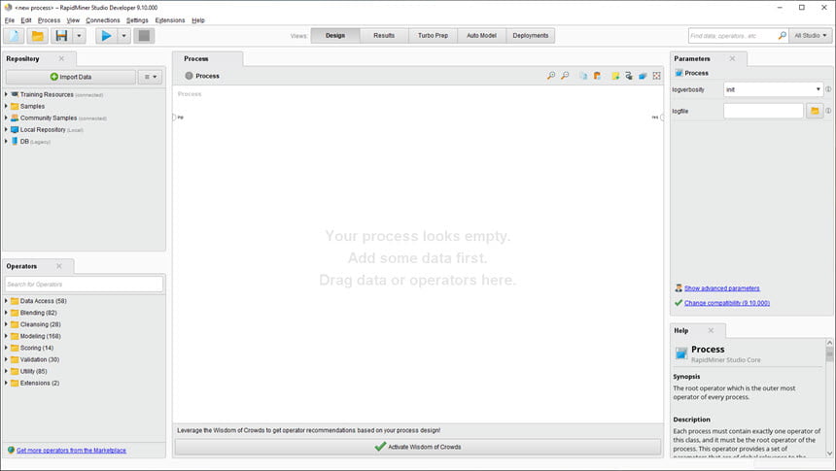836x471 pixels.
Task: Select the Design view
Action: click(335, 36)
